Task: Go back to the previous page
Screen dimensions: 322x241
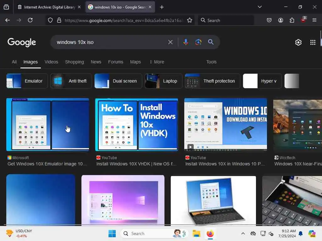Action: click(8, 20)
